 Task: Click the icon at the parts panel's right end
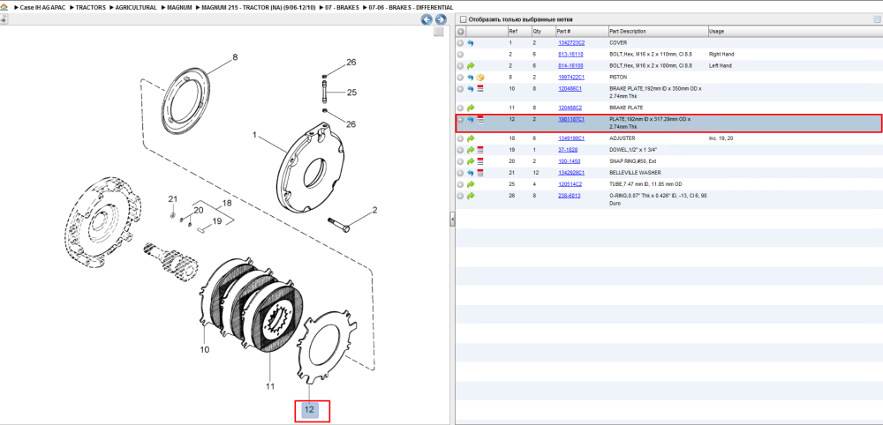[876, 19]
